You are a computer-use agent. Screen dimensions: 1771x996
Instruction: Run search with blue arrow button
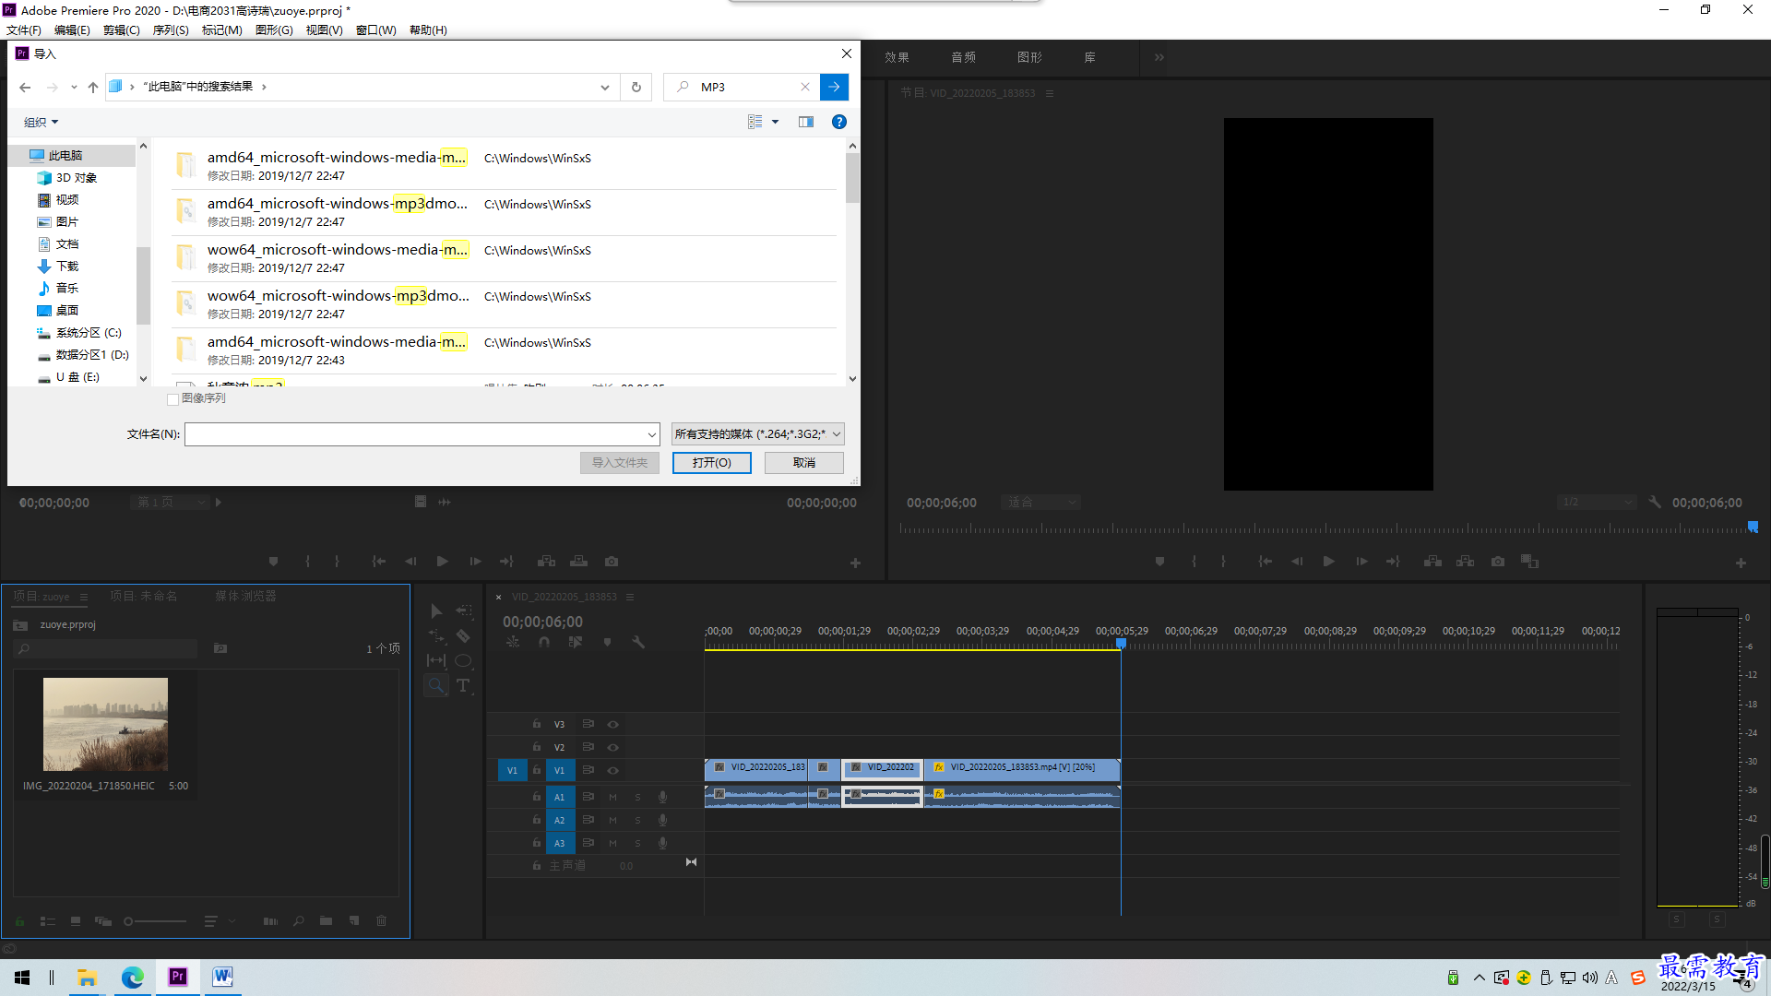pyautogui.click(x=834, y=87)
